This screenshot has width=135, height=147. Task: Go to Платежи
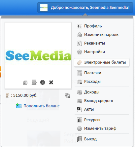coord(92,73)
